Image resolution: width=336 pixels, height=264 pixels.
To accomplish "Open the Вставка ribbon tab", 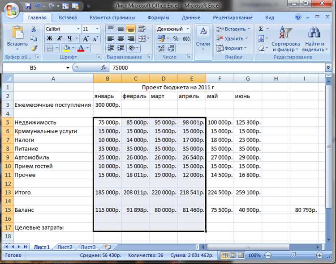I will pos(68,17).
